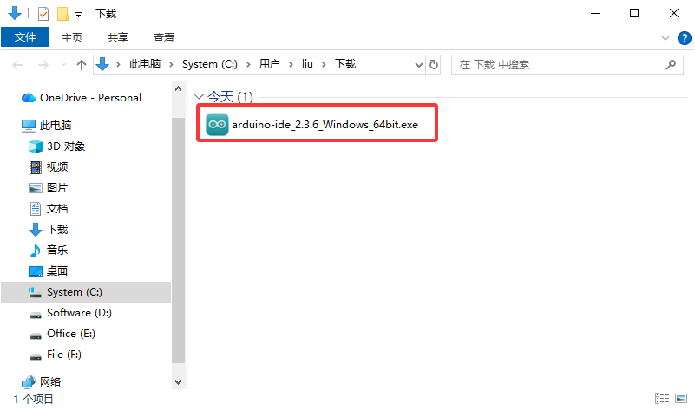Click the New Folder quick access icon
Viewport: 695px width, 410px height.
pyautogui.click(x=63, y=14)
